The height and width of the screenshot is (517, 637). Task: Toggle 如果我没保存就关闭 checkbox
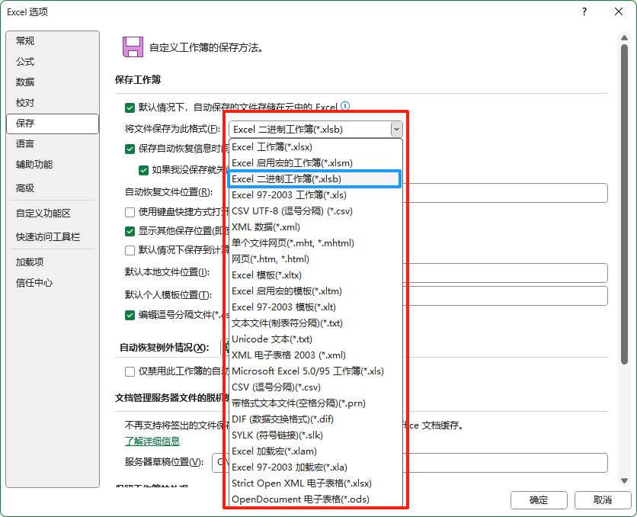tap(143, 170)
